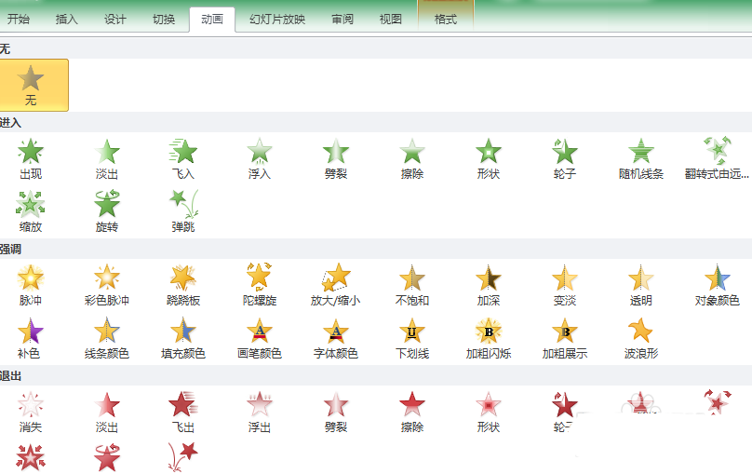
Task: Select the 不饱和 emphasis effect
Action: 412,286
